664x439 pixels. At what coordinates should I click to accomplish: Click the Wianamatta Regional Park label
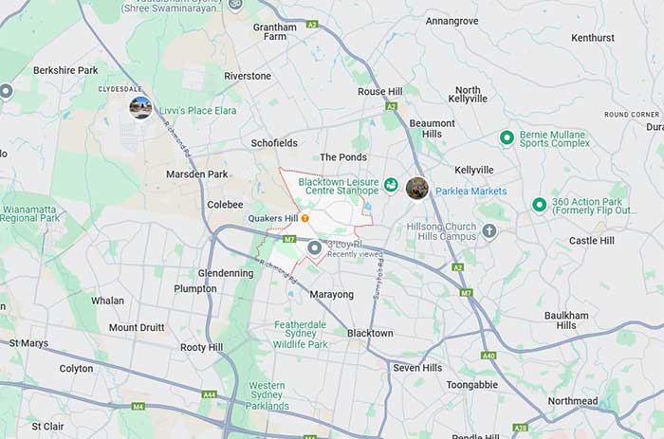coord(29,213)
